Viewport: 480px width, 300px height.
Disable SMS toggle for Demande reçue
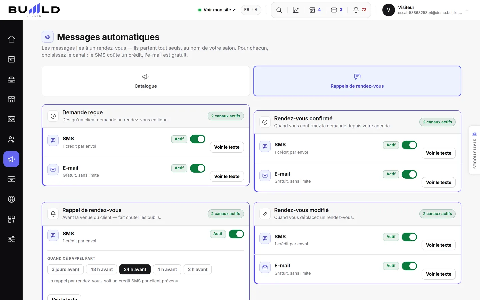(198, 139)
